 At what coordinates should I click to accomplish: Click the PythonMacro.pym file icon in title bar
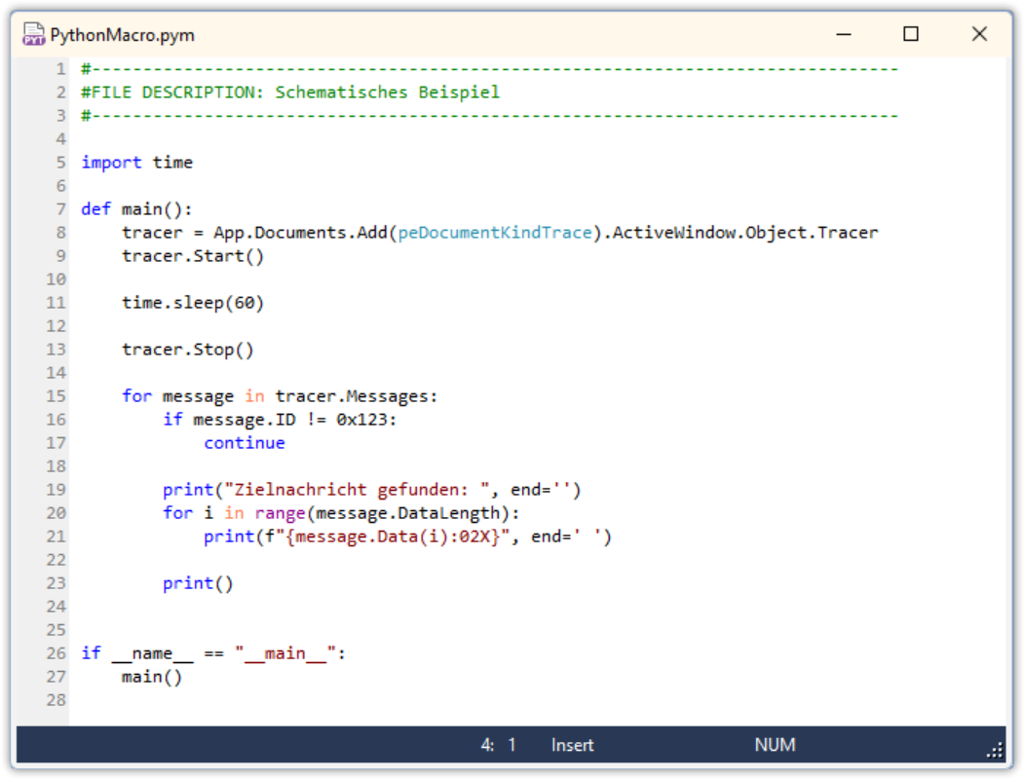click(33, 34)
